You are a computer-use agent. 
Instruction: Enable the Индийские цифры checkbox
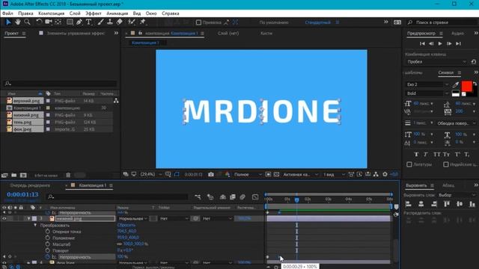click(x=446, y=164)
